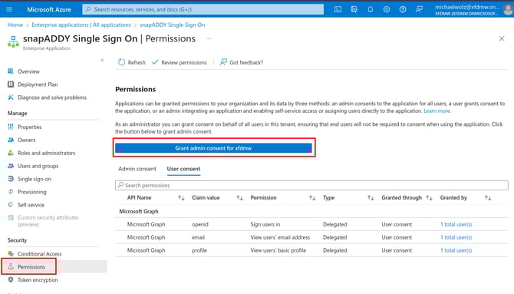Open the notifications bell
Image resolution: width=514 pixels, height=294 pixels.
coord(370,9)
